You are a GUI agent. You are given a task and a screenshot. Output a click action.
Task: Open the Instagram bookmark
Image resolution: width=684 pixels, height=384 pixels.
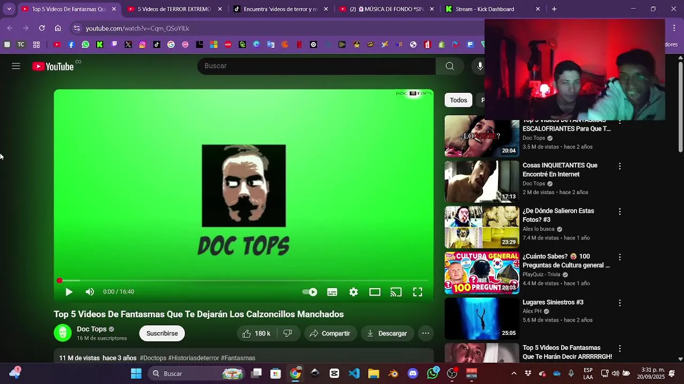point(142,45)
